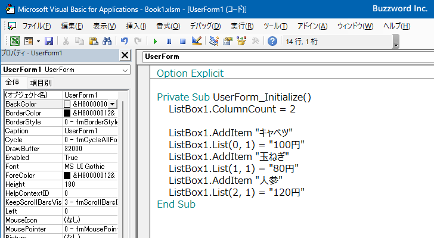Click the code line with "120円"
Screen dimensions: 434x238
[237, 192]
